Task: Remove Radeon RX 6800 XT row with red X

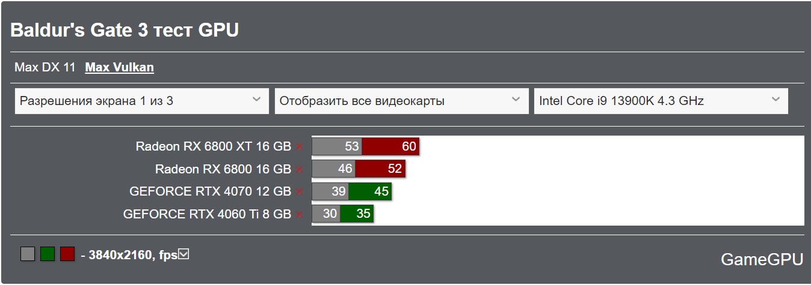Action: pyautogui.click(x=300, y=146)
